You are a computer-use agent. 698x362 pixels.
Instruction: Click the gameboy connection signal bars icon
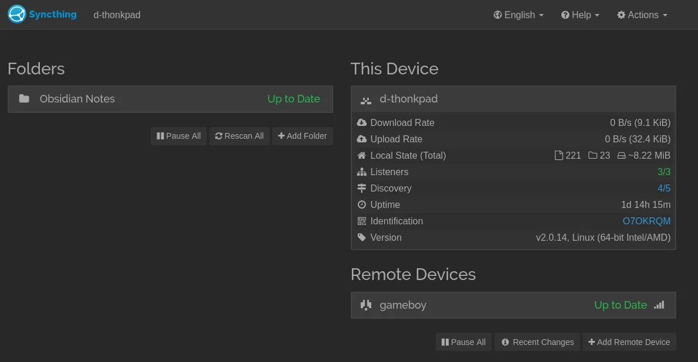[659, 305]
